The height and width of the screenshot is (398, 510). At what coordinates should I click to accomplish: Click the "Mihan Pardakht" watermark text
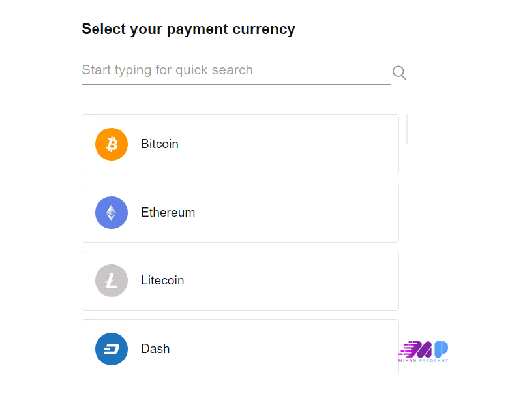pyautogui.click(x=423, y=360)
